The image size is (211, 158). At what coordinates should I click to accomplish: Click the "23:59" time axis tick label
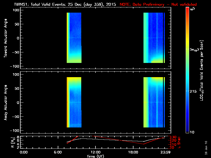tap(164, 152)
